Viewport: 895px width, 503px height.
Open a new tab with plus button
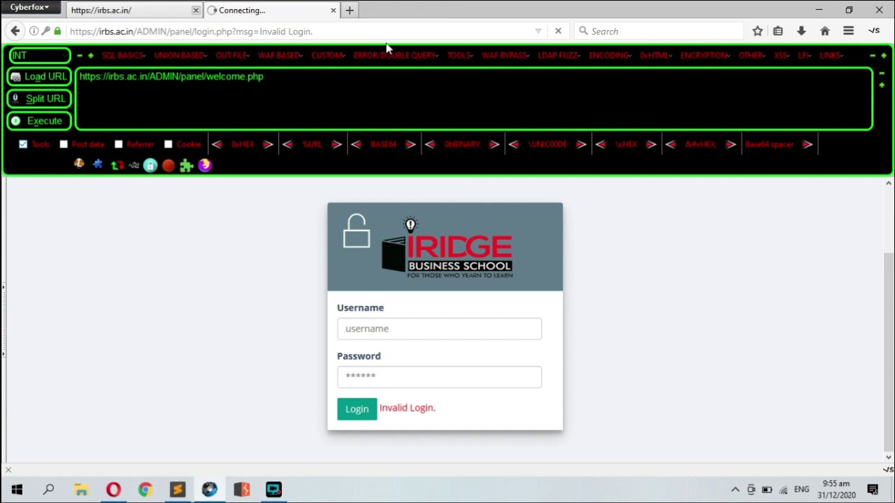(350, 10)
